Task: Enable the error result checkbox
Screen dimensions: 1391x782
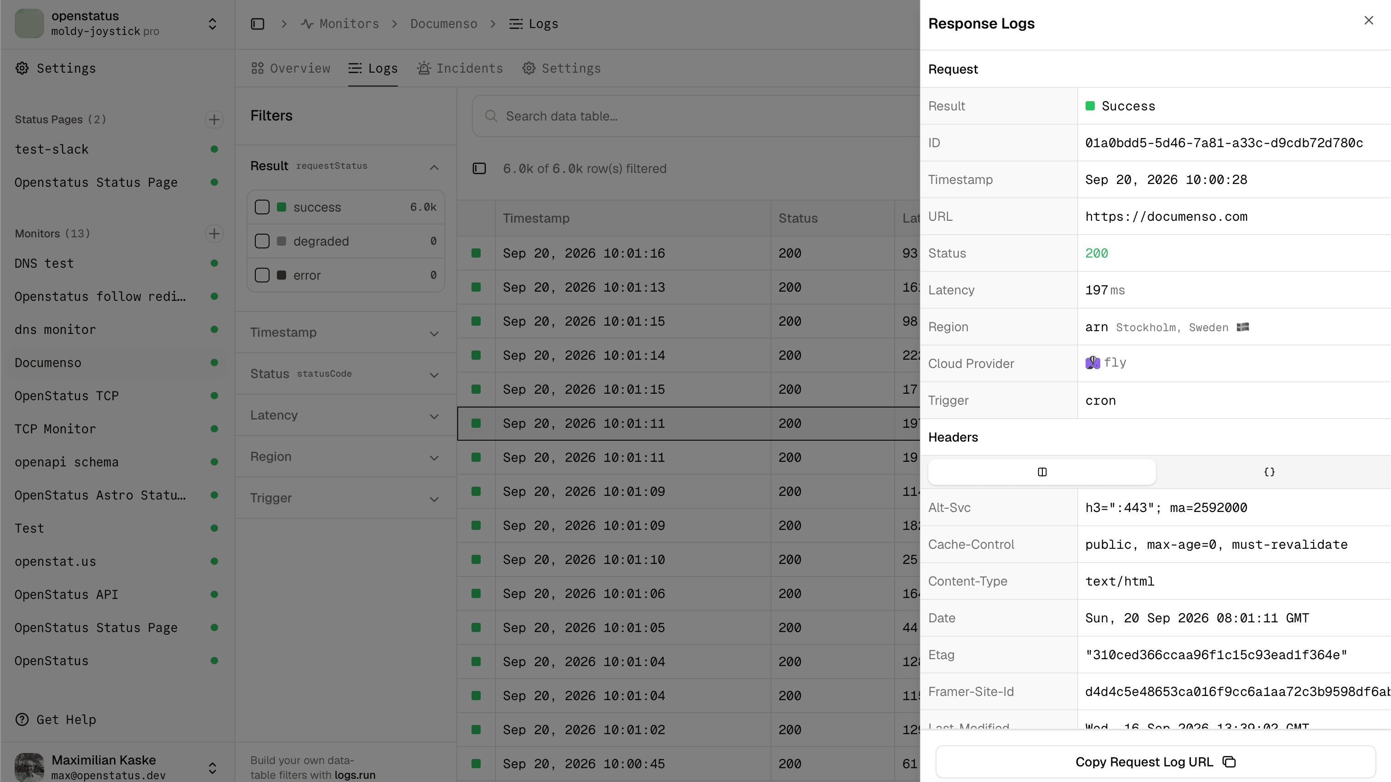Action: (262, 275)
